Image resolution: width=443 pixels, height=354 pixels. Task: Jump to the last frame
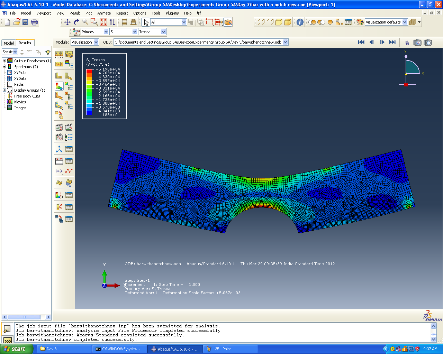click(392, 42)
